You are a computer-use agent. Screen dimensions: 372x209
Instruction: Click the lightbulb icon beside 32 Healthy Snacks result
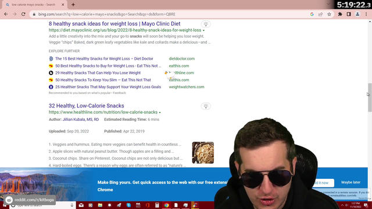pos(206,106)
